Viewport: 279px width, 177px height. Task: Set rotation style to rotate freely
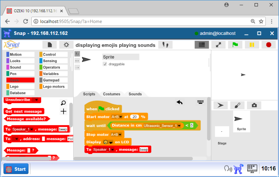tap(77, 54)
